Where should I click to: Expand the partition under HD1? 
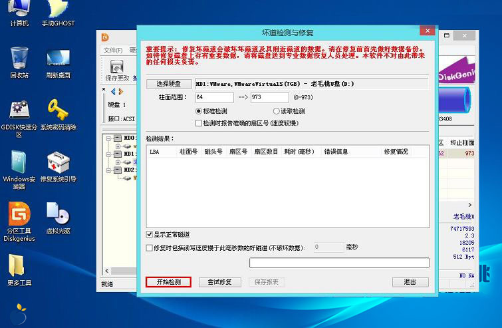pos(118,162)
